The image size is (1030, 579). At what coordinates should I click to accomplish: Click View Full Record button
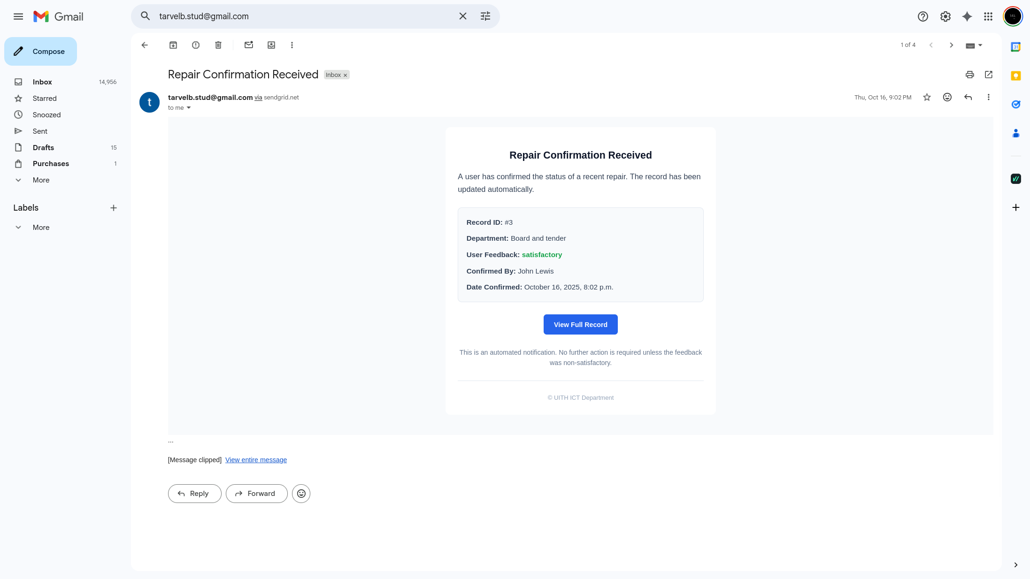pos(580,325)
